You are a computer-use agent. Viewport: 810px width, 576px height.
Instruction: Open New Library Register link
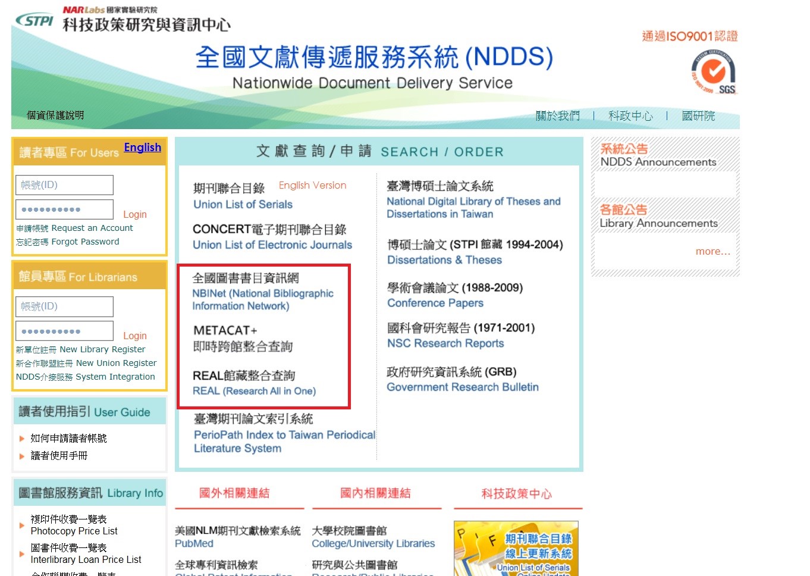click(x=80, y=349)
